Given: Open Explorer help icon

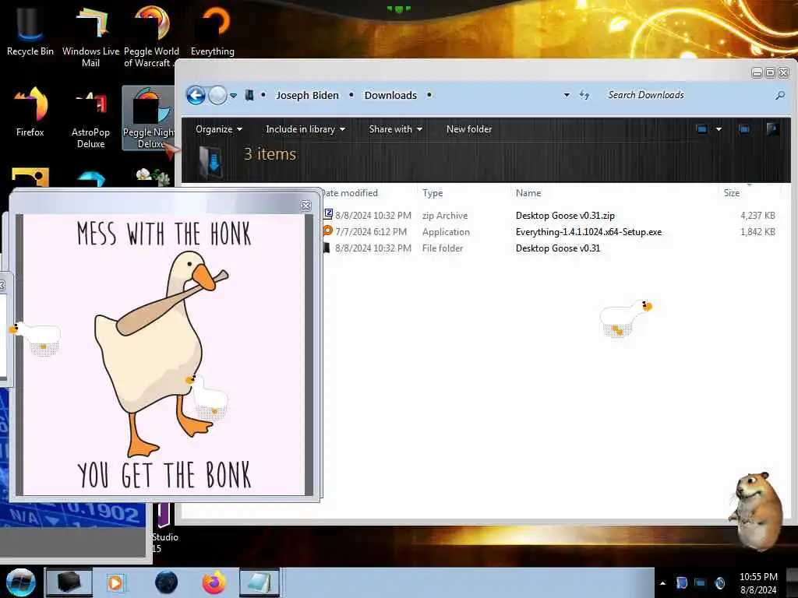Looking at the screenshot, I should point(772,128).
